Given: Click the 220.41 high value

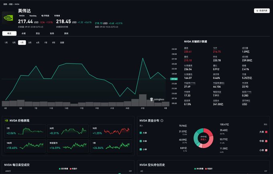Looking at the screenshot, I should tap(188, 52).
